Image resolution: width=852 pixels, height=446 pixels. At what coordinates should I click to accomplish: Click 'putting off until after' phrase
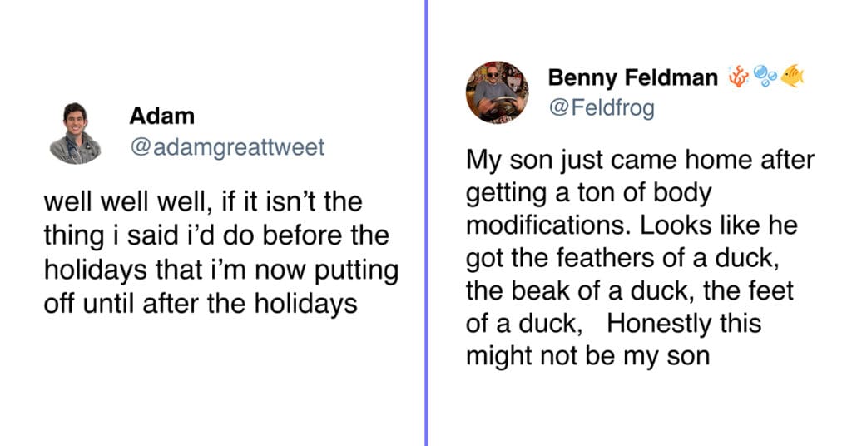pos(221,286)
